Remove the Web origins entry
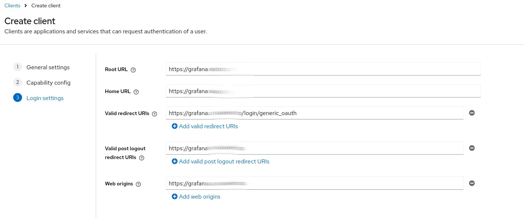This screenshot has width=524, height=218. 472,183
